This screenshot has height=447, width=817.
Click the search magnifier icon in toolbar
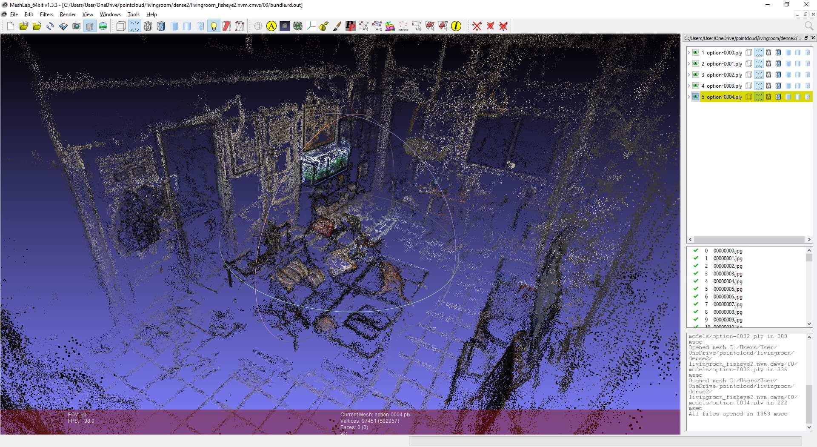pos(808,26)
